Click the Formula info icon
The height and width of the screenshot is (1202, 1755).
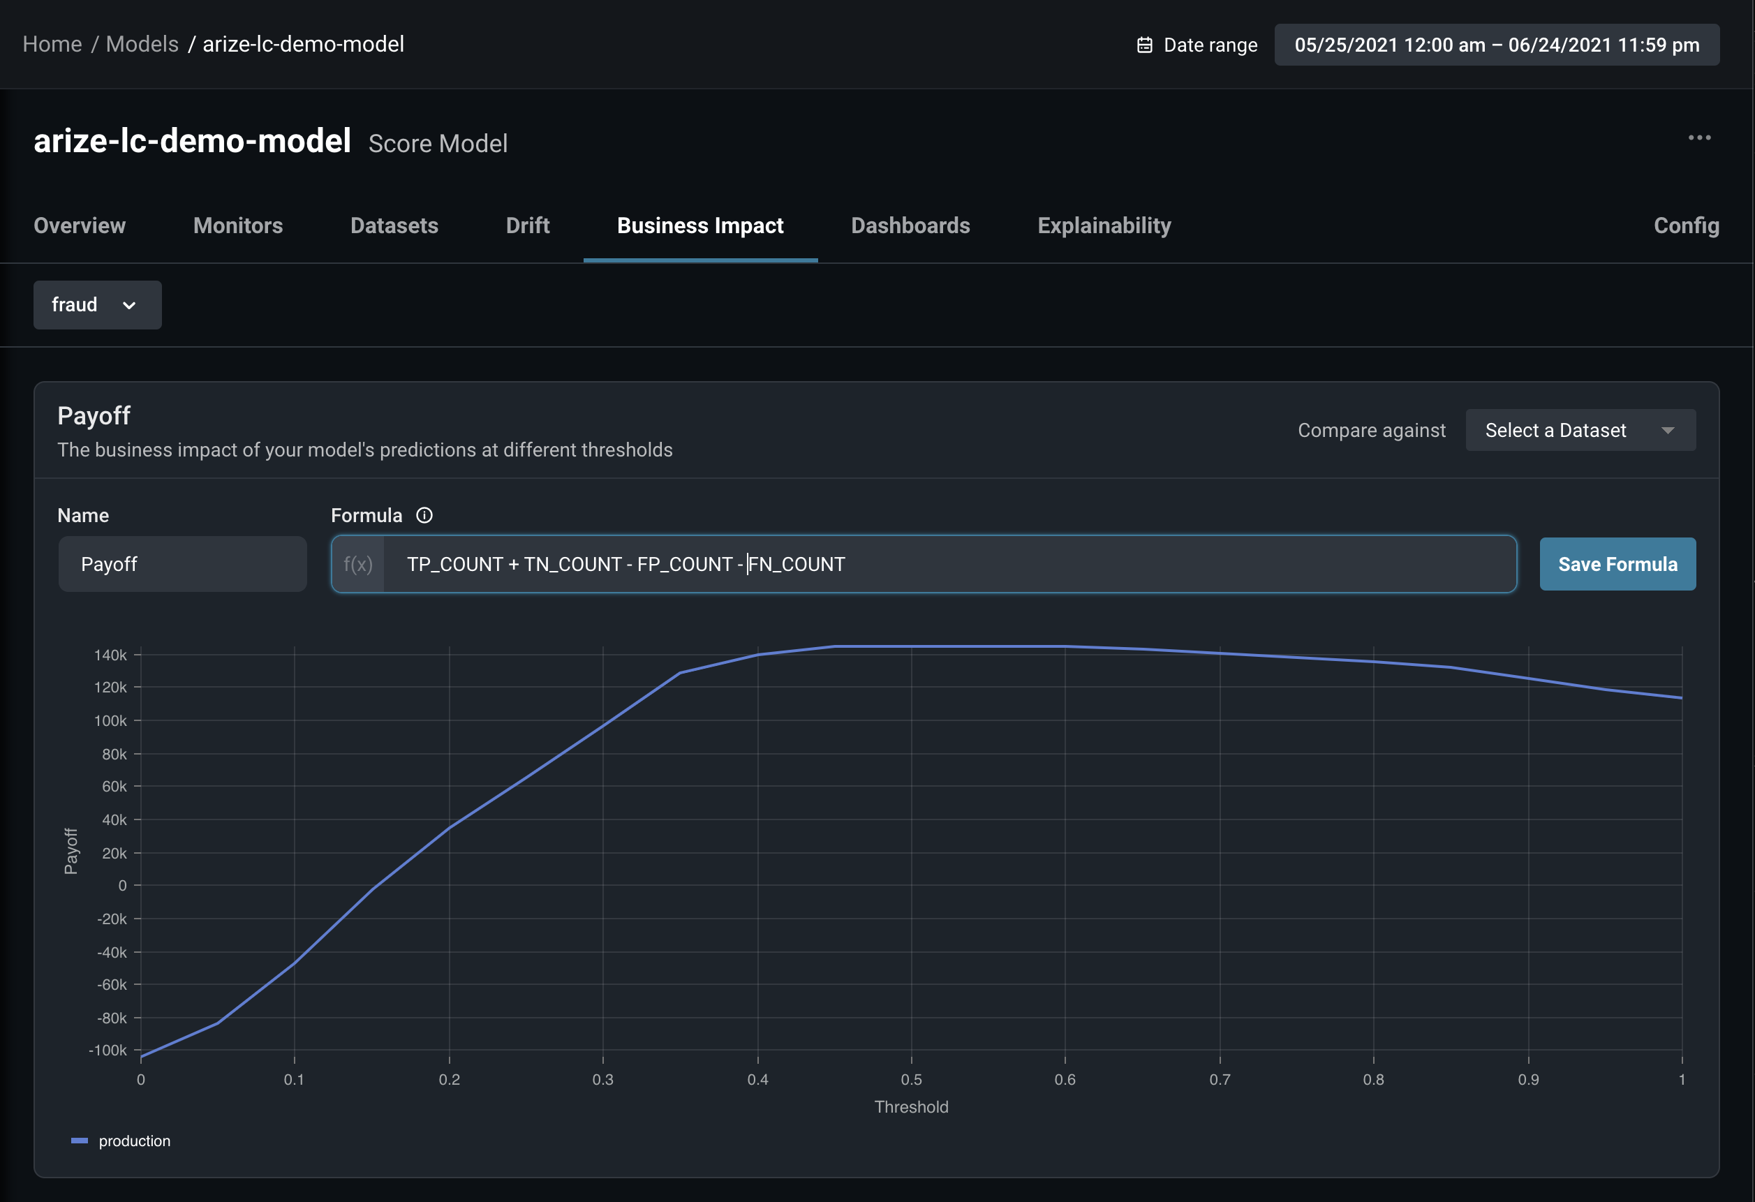point(424,515)
